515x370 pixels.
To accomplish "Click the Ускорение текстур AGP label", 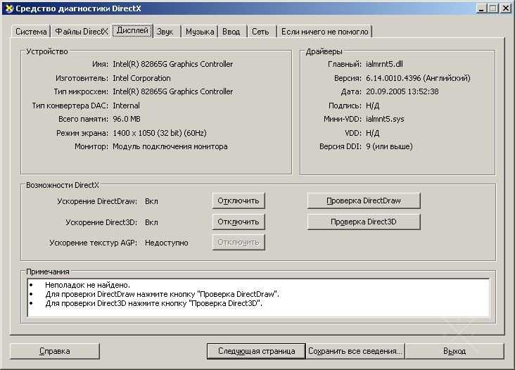I will (94, 243).
